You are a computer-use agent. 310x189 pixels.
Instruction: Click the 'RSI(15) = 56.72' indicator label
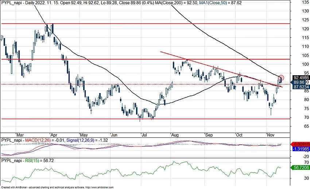click(39, 161)
